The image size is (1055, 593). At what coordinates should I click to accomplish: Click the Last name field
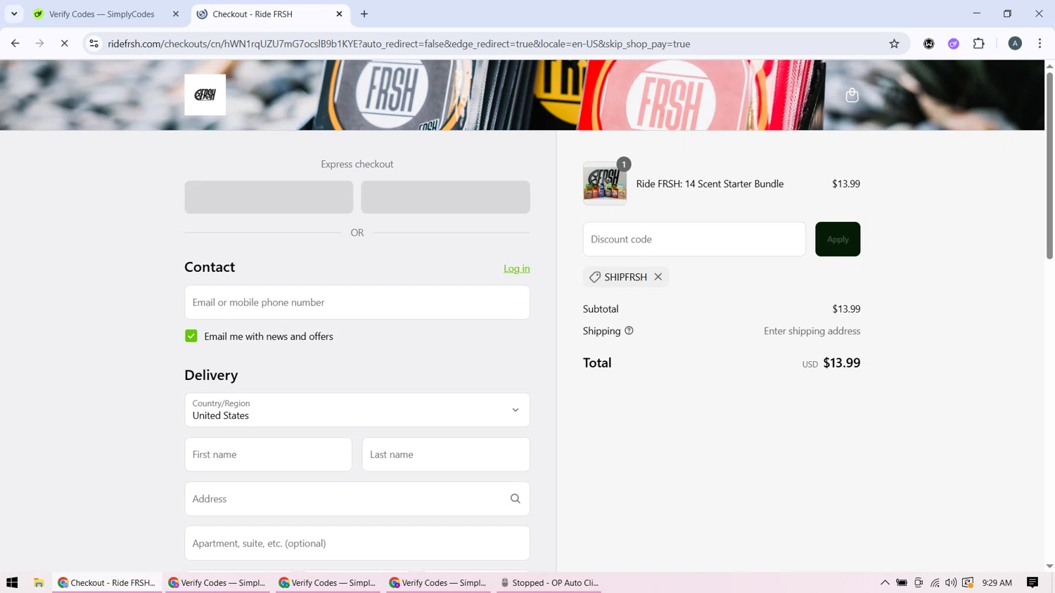point(446,455)
